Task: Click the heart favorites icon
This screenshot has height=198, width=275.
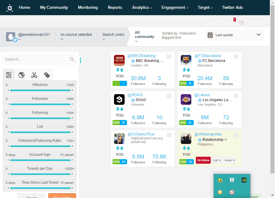Action: pos(241,23)
